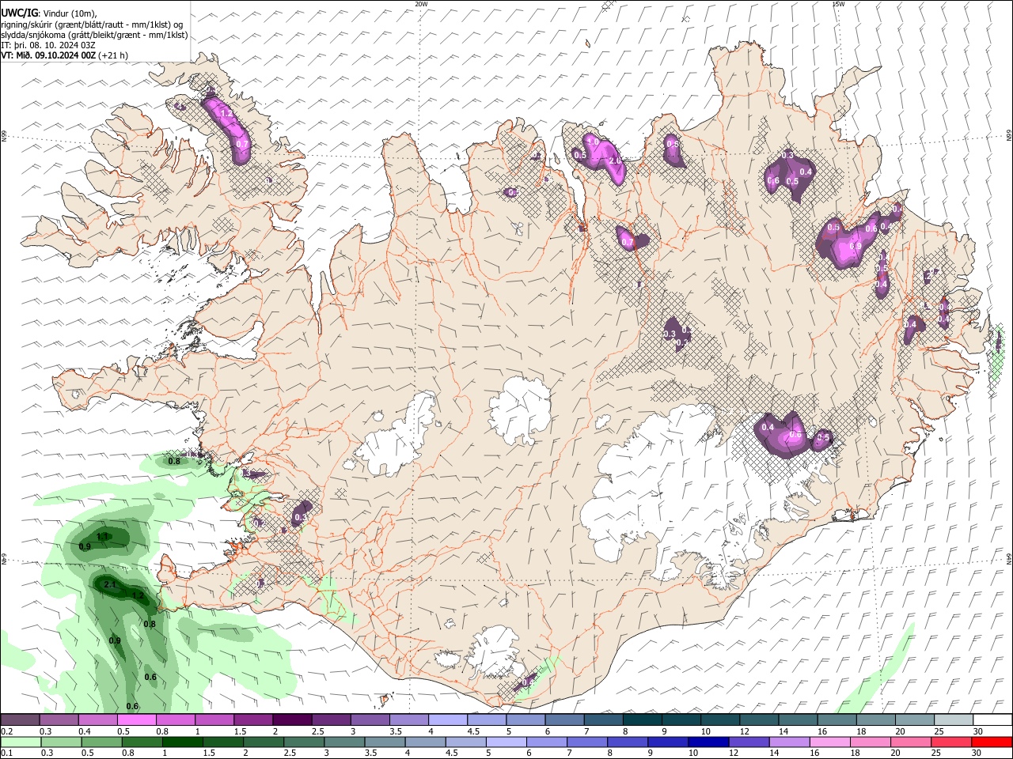
Task: Click the 0.1 label on legend
Action: pyautogui.click(x=7, y=753)
